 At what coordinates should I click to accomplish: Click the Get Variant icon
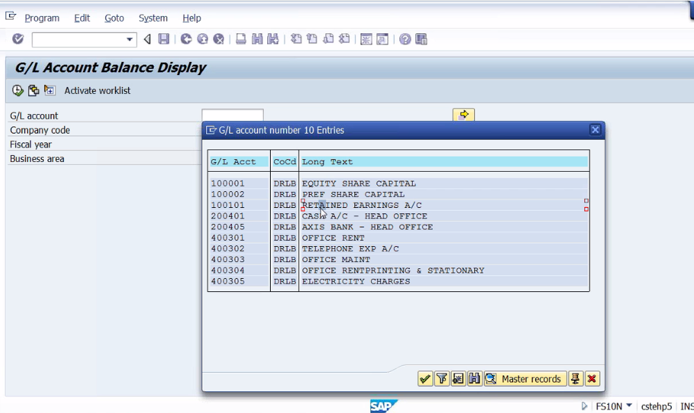33,90
